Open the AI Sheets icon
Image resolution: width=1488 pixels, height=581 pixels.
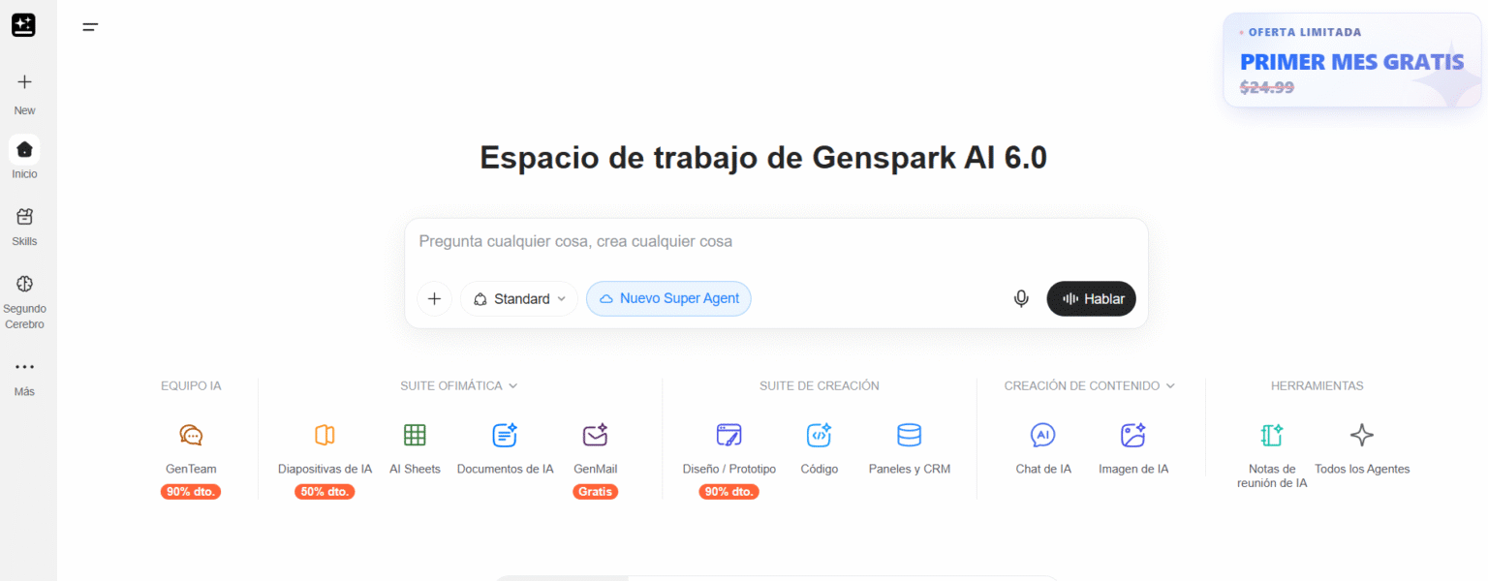[x=415, y=435]
